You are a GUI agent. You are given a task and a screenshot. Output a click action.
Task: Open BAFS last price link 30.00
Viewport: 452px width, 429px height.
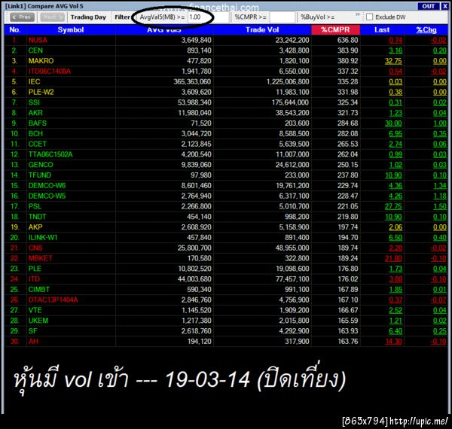click(x=393, y=123)
